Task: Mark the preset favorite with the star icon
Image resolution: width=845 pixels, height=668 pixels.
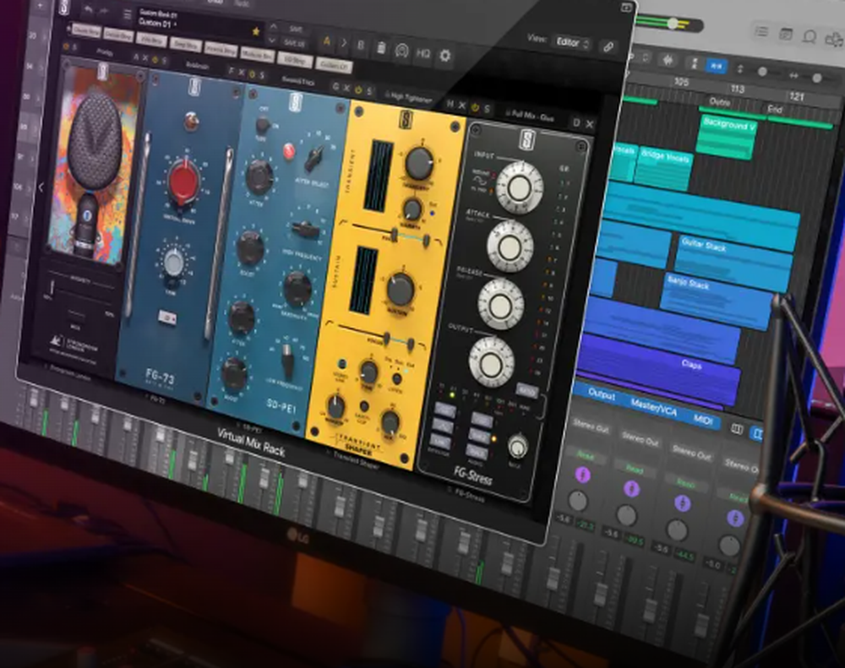Action: pos(256,32)
